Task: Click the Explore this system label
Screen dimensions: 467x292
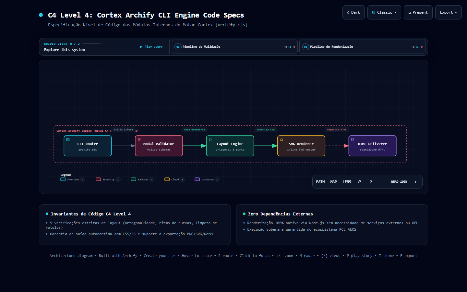Action: coord(65,50)
